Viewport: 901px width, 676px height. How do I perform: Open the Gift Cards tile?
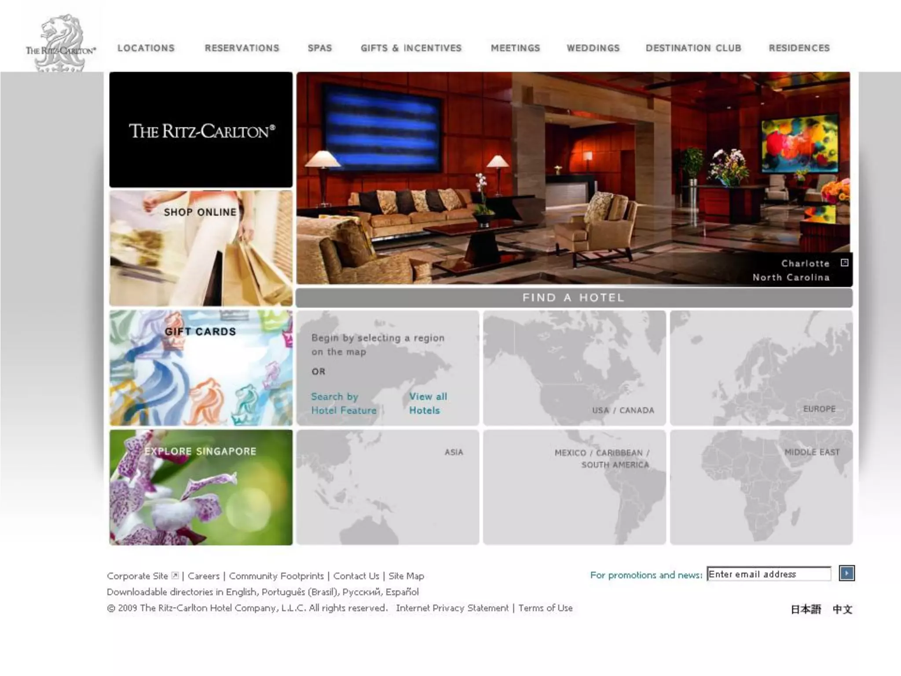[201, 368]
